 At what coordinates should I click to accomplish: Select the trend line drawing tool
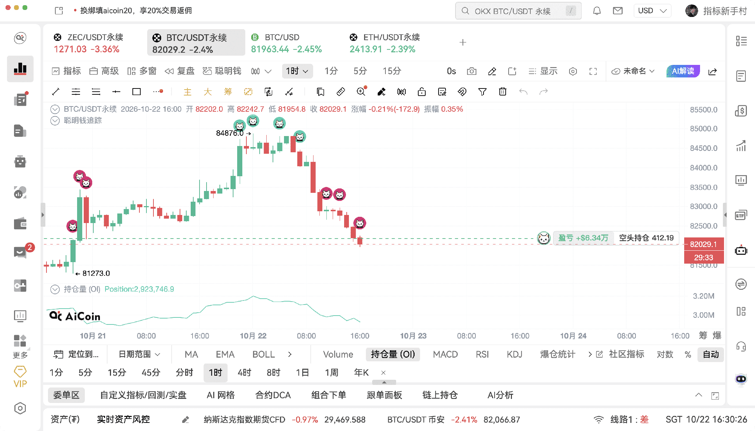point(56,92)
